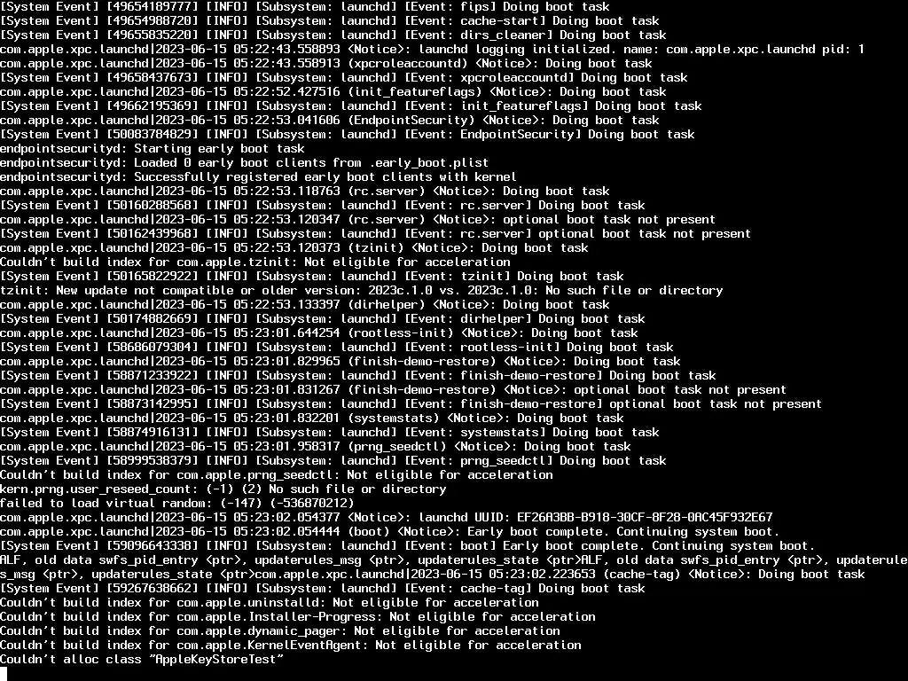Click the com.apple.dynamic_pager index error line
The image size is (908, 681).
tap(280, 630)
